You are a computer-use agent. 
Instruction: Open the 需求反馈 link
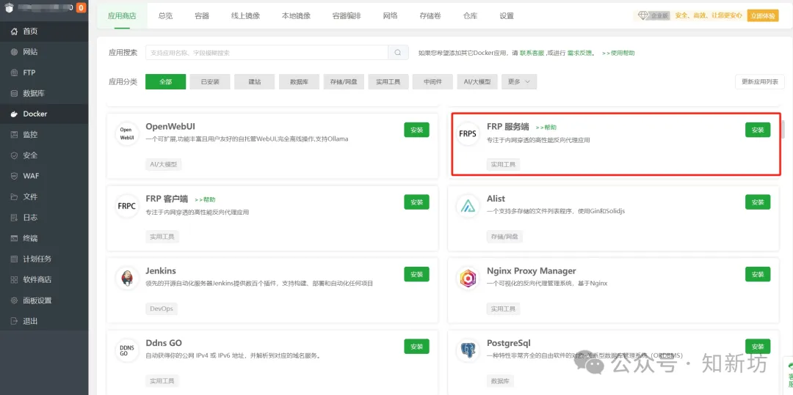click(x=579, y=53)
